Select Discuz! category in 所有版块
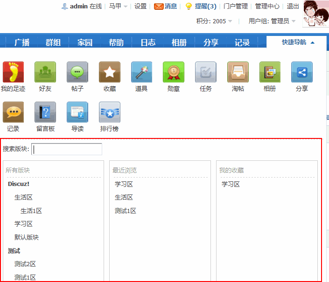 point(19,184)
